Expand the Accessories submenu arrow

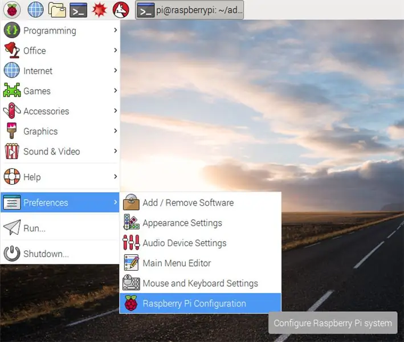[x=116, y=111]
